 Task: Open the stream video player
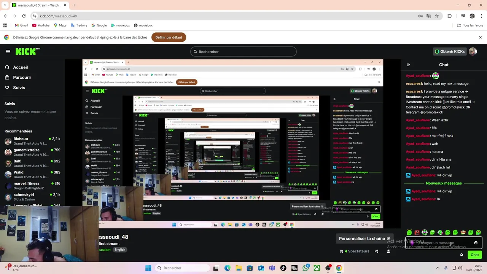(233, 144)
